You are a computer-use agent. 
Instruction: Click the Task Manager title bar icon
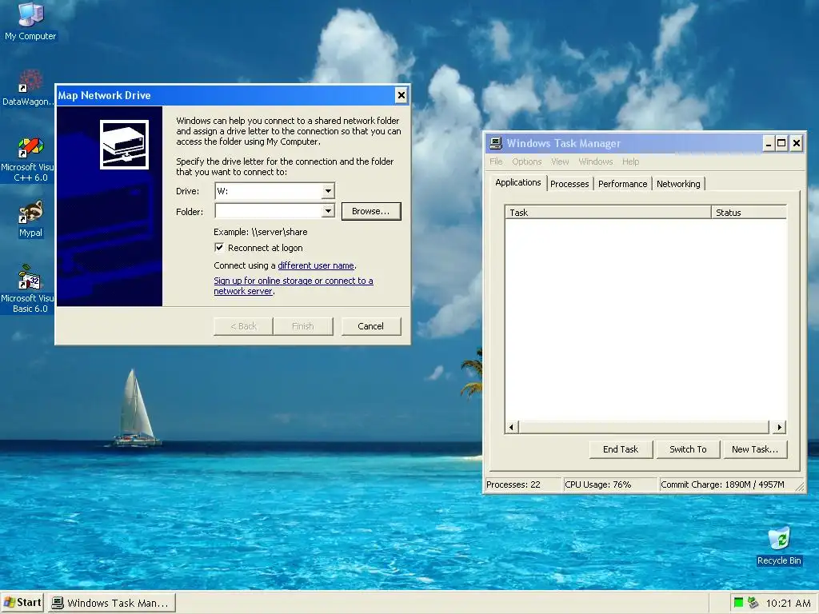(495, 143)
